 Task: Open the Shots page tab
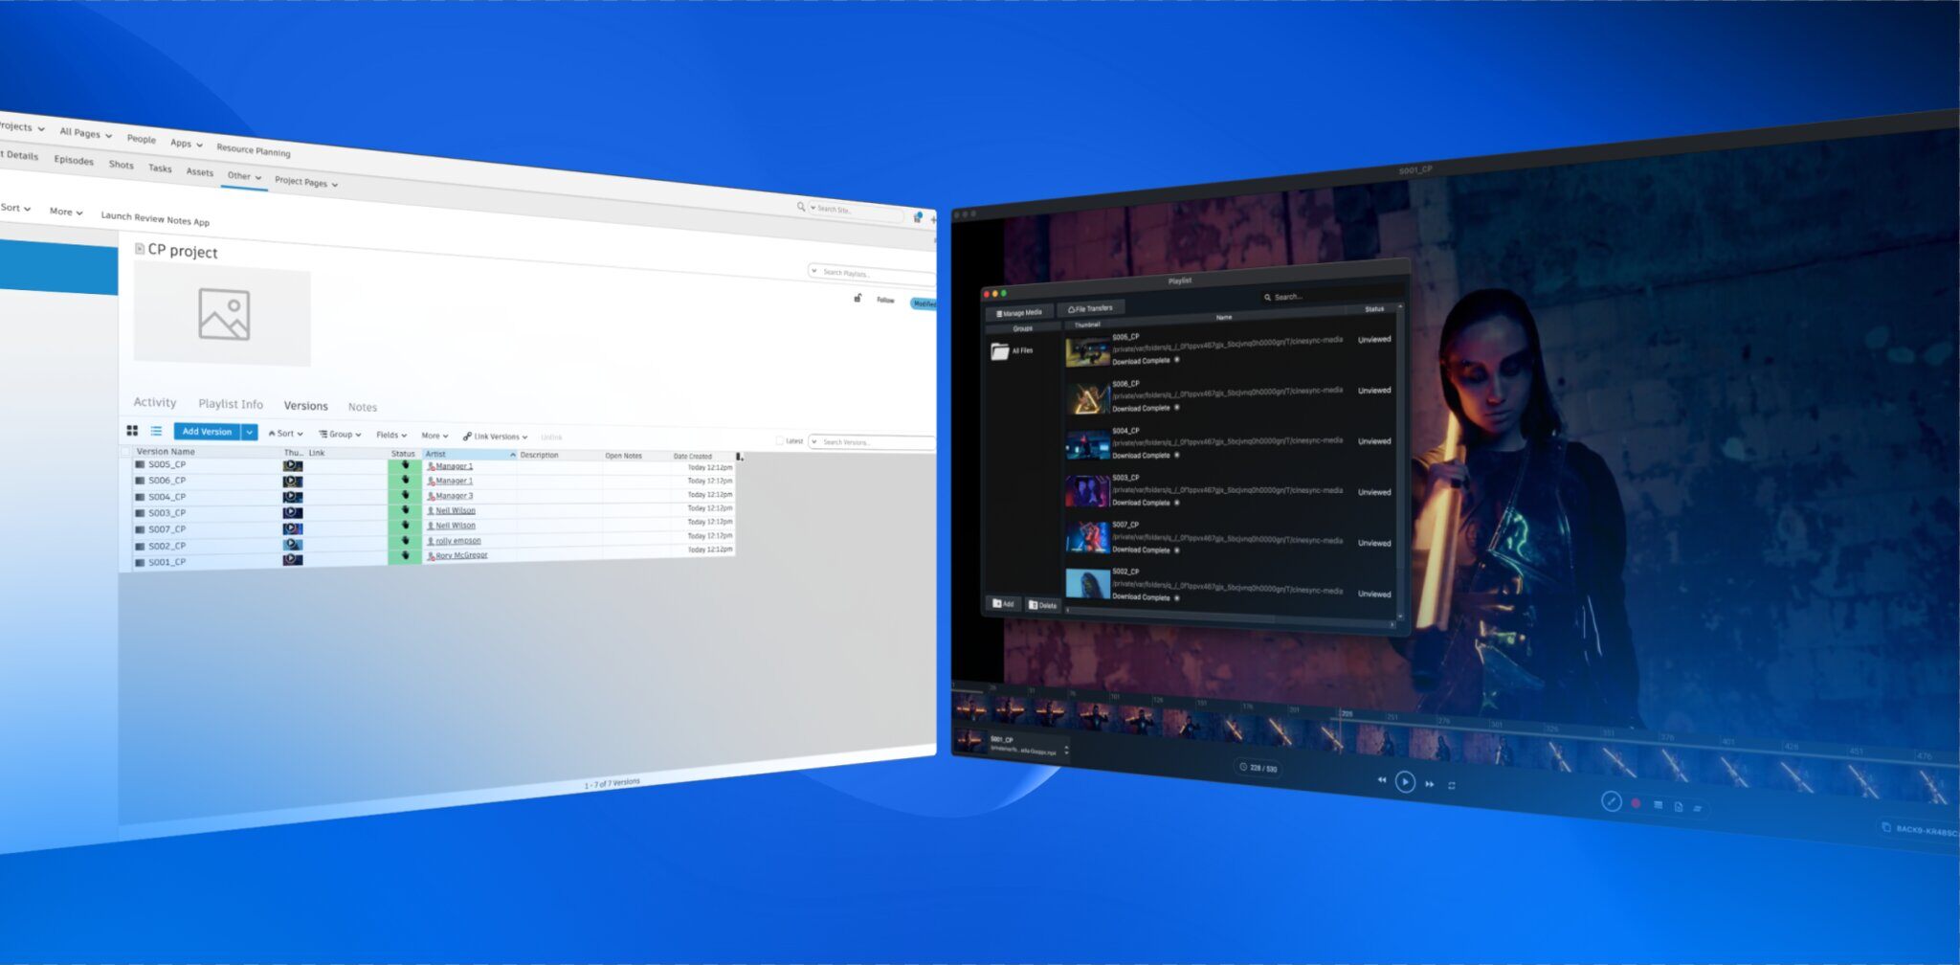coord(122,165)
